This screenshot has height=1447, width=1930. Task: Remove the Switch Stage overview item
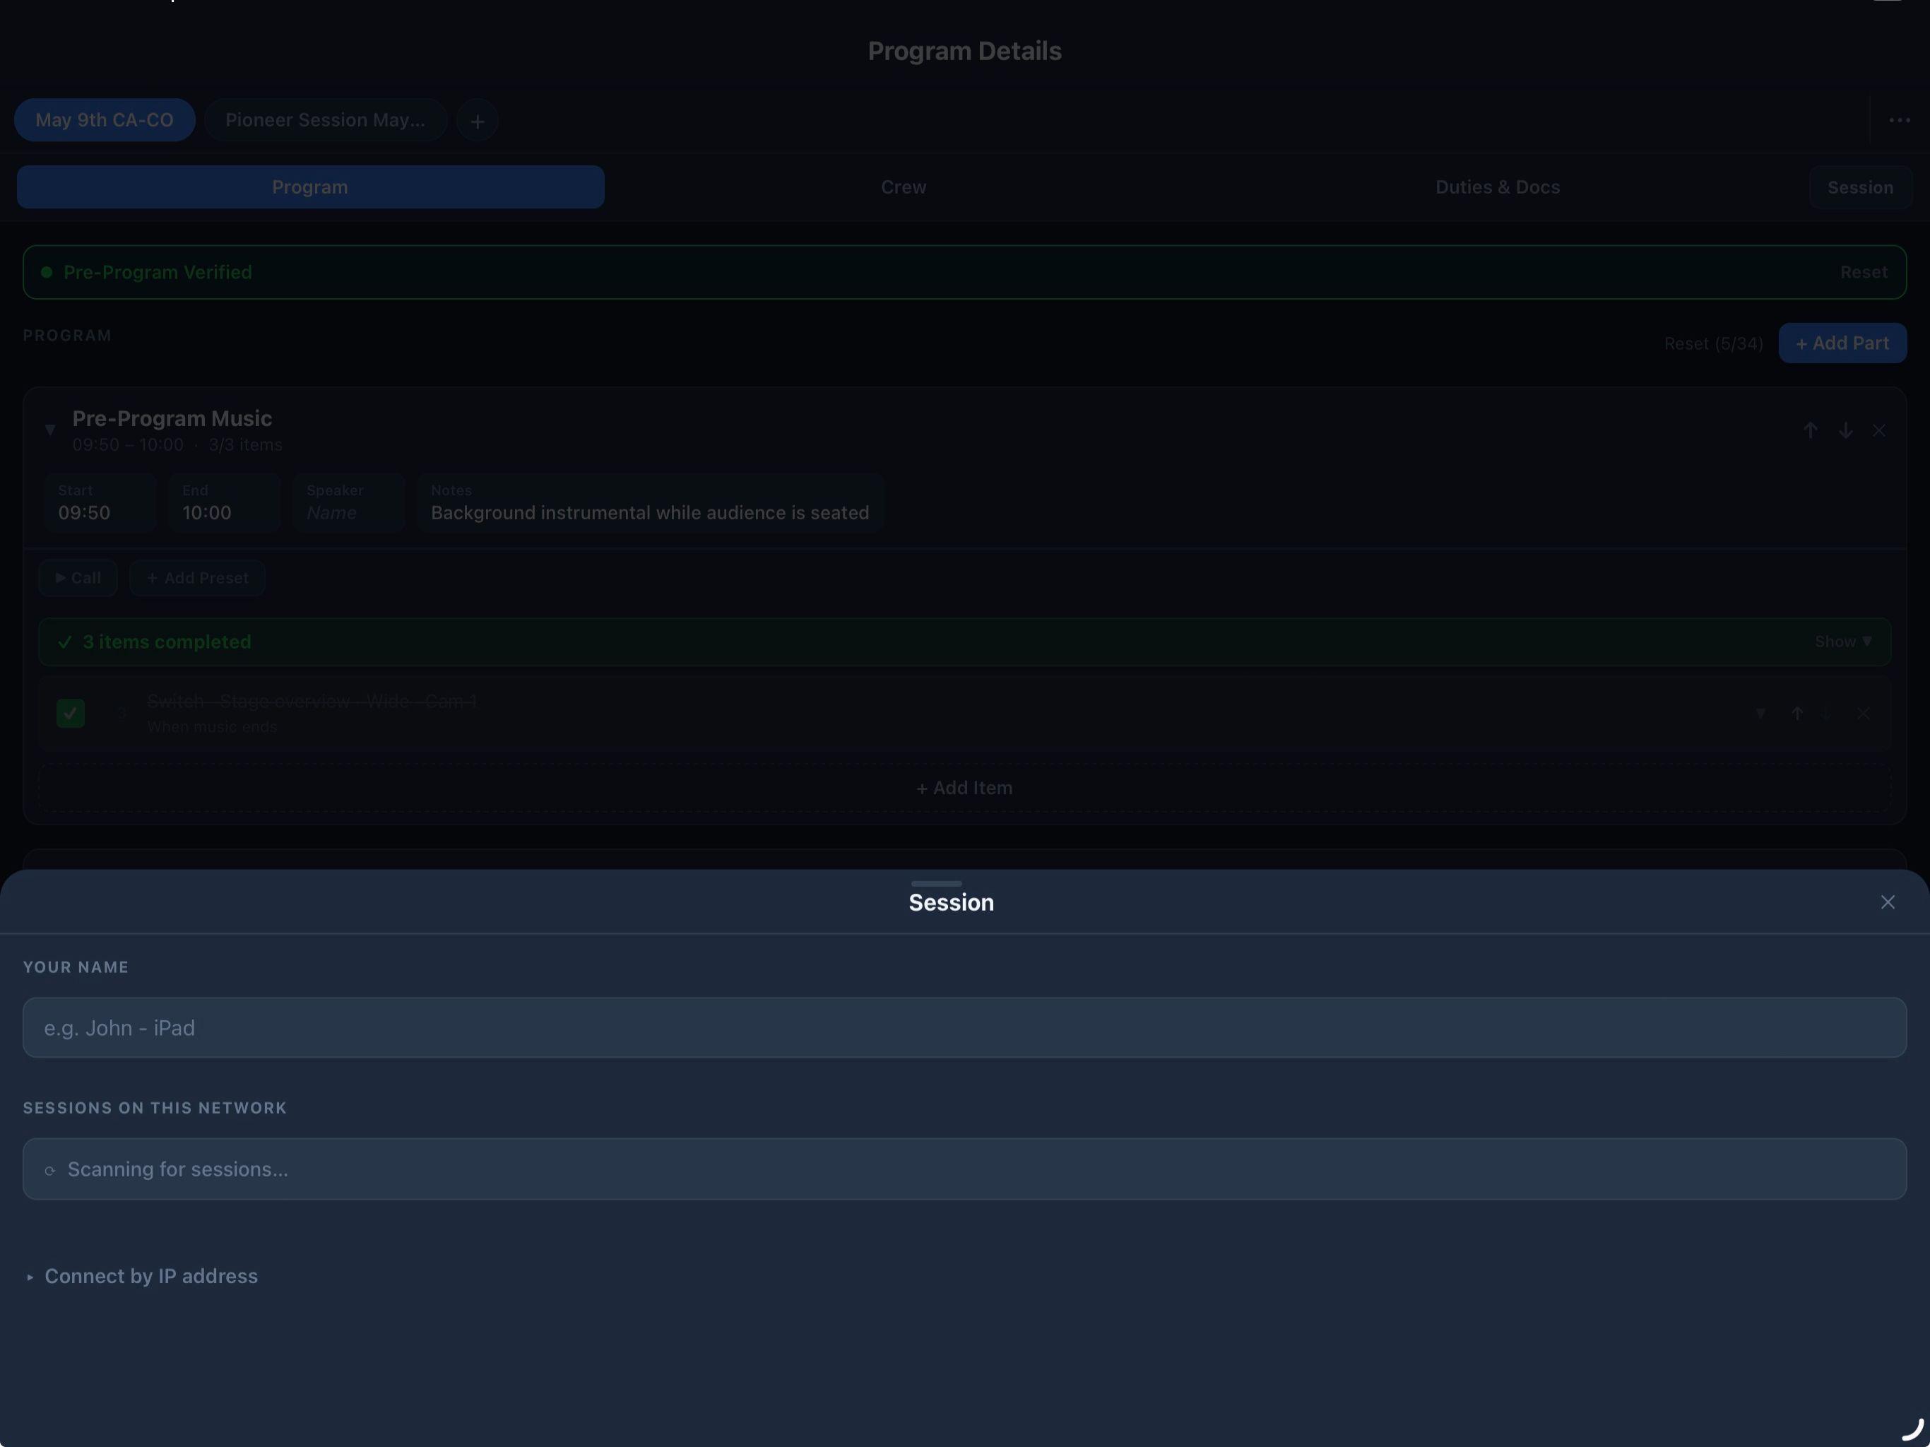[1863, 713]
